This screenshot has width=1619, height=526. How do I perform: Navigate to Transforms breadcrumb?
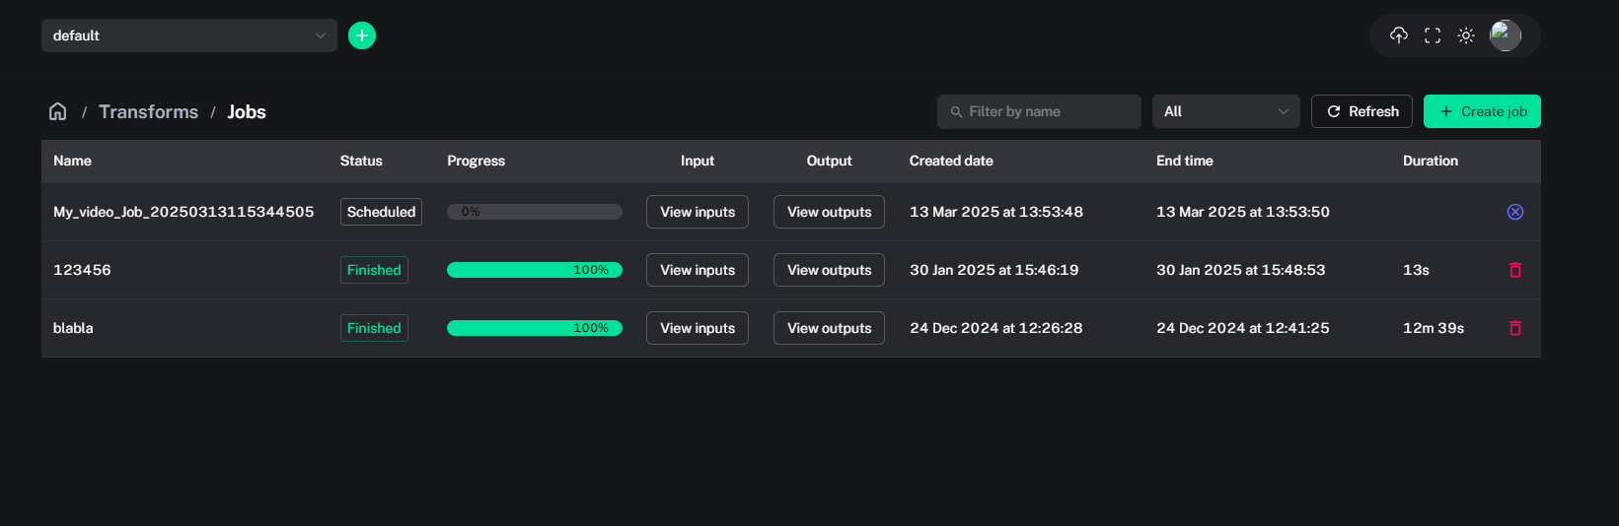pyautogui.click(x=148, y=112)
